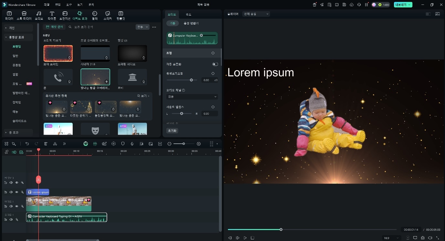Hide the 비디오 1 track with eye icon
Screen dimensions: 445x241
coord(17,206)
